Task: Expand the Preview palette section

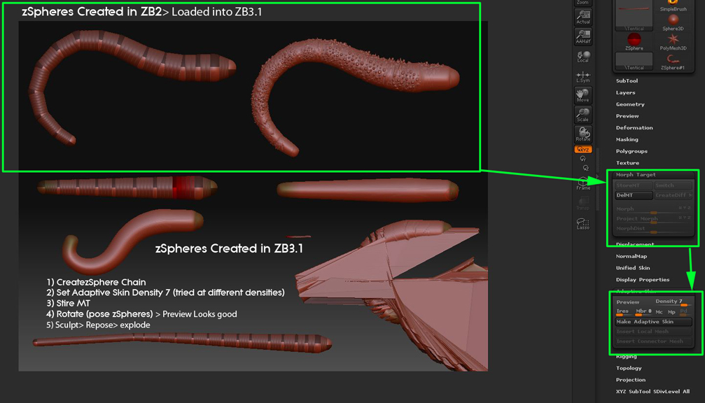Action: 627,116
